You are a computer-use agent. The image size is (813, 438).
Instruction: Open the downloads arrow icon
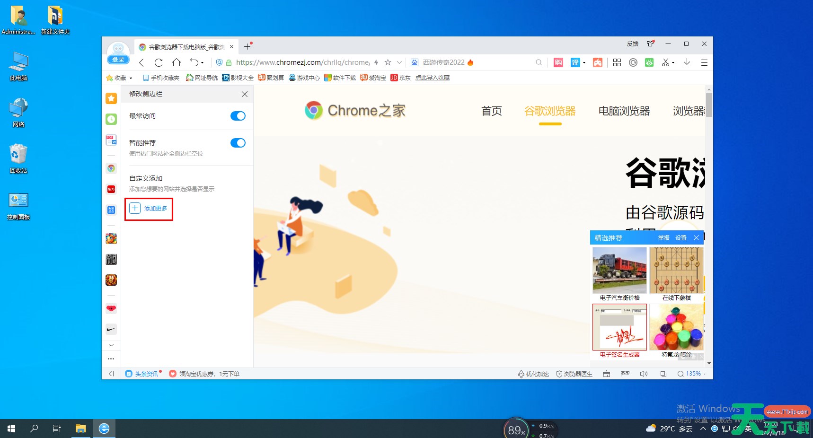pos(687,62)
